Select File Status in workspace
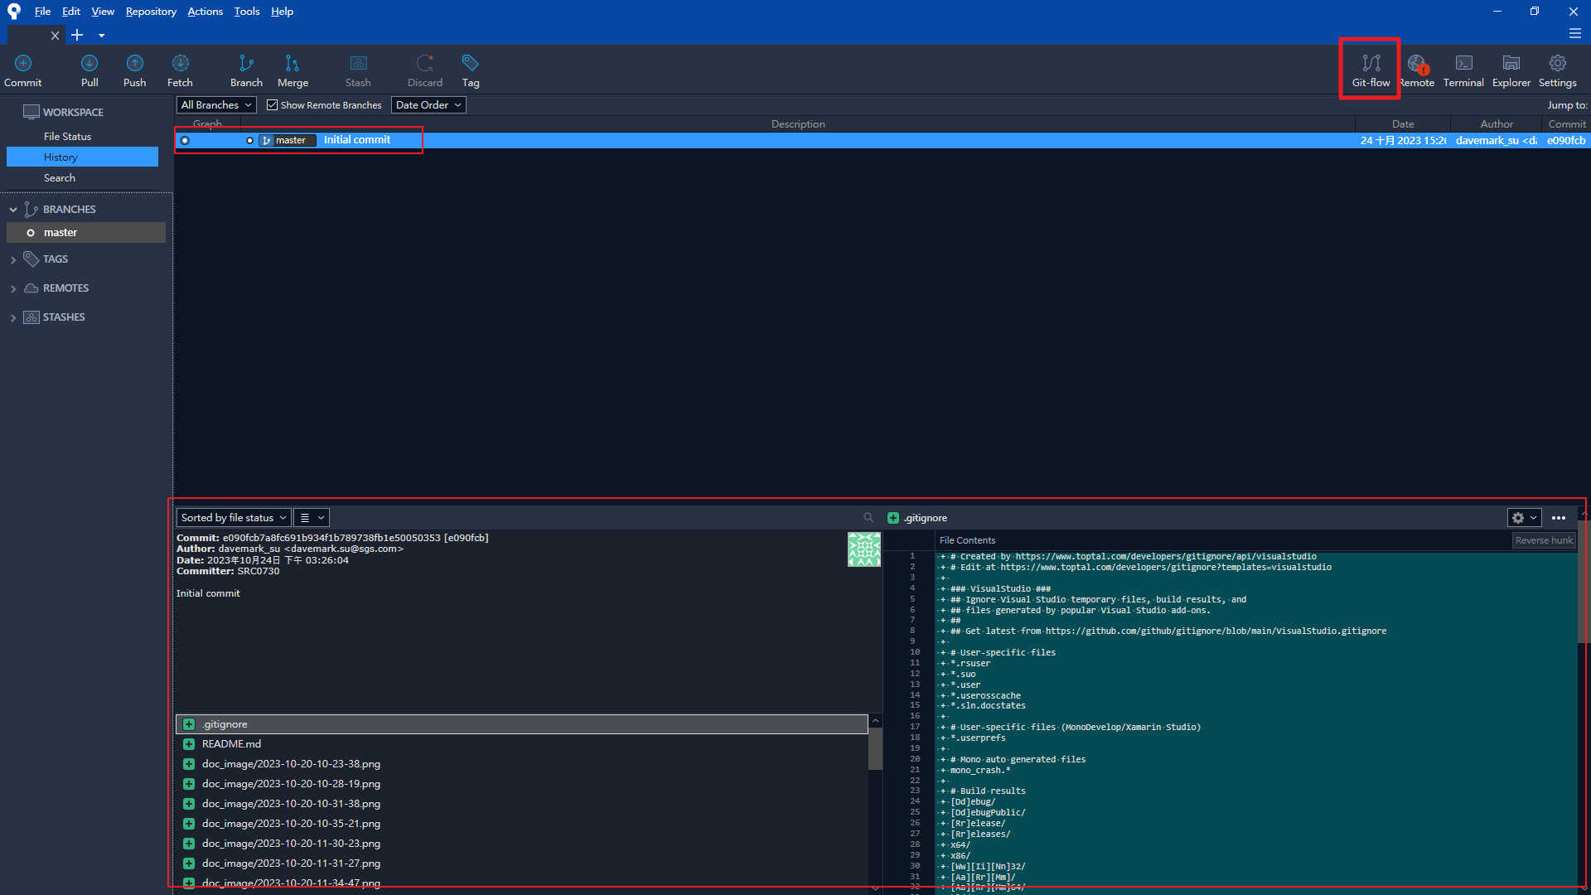This screenshot has width=1591, height=895. tap(67, 137)
